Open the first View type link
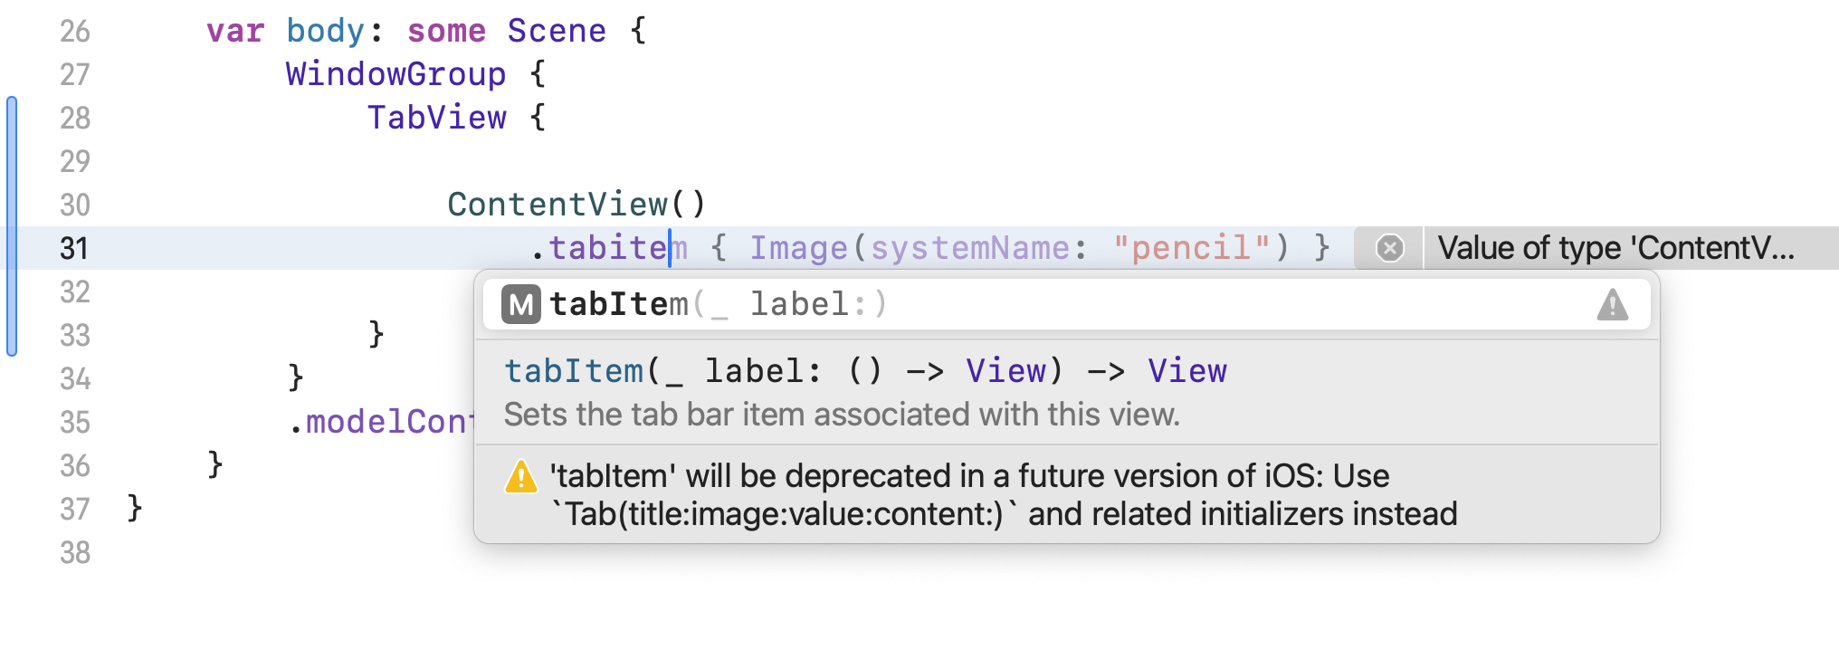This screenshot has width=1839, height=659. pyautogui.click(x=1005, y=370)
